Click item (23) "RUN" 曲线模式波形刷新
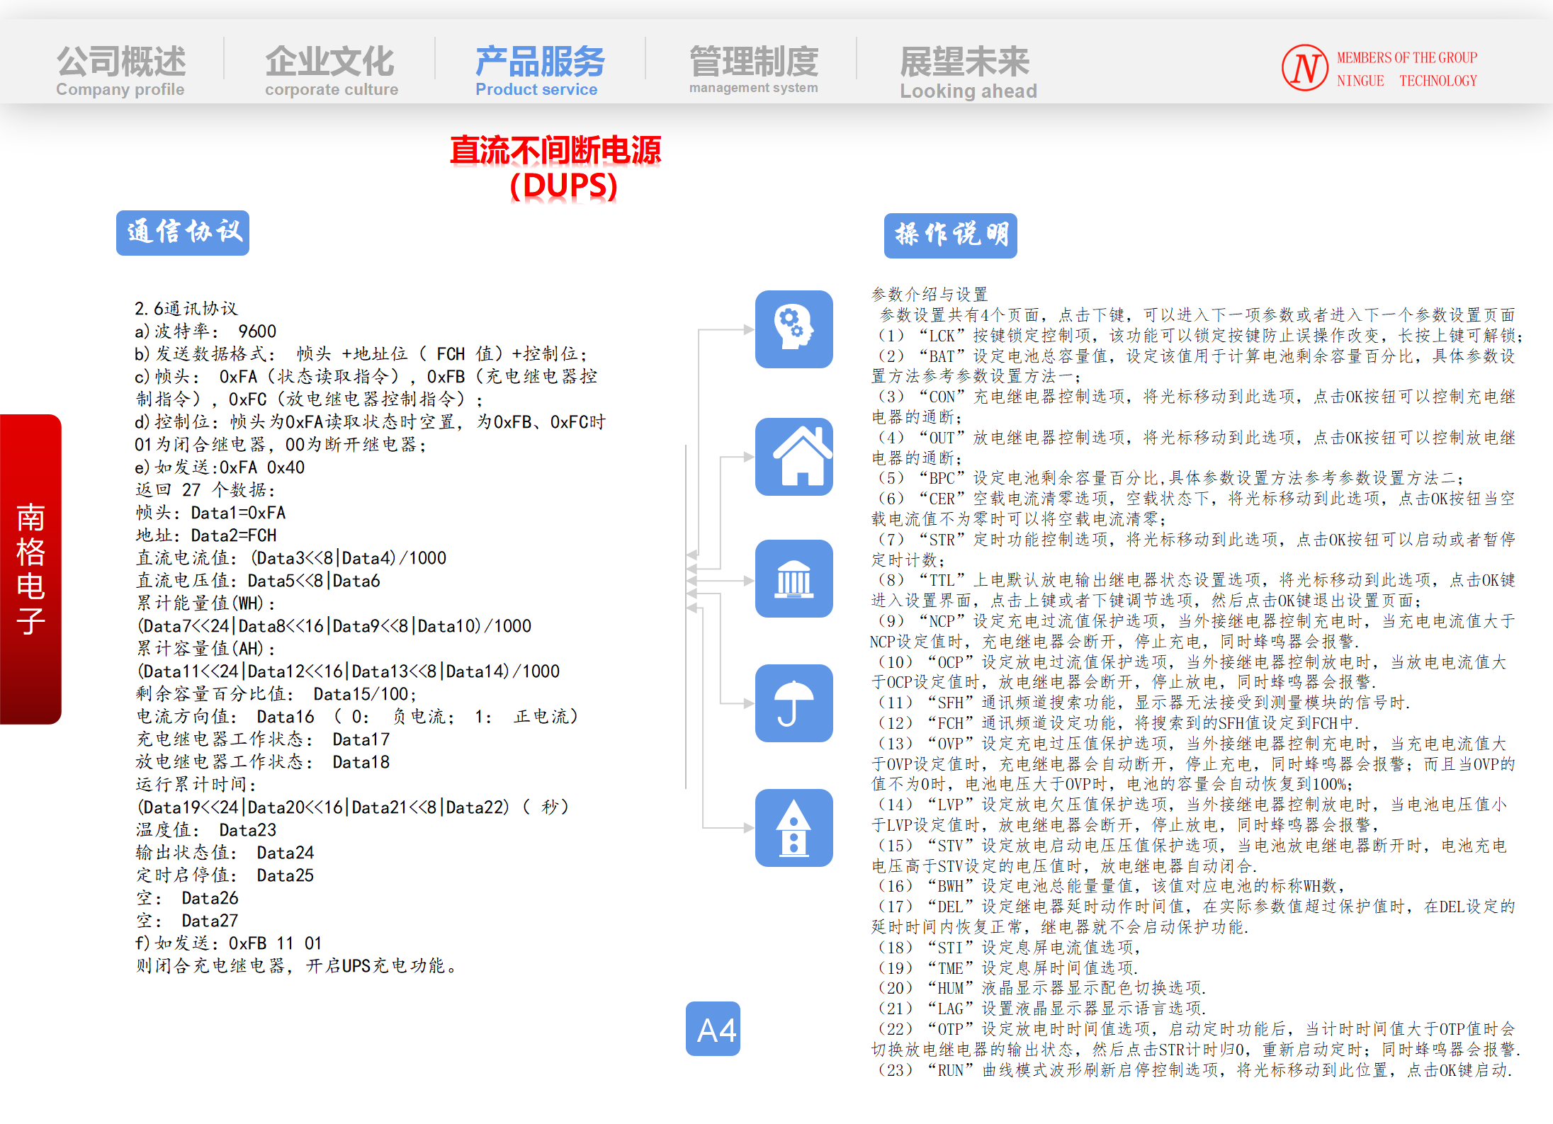 (x=1192, y=1069)
